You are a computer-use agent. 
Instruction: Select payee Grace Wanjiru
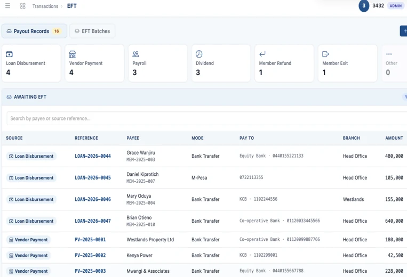coord(141,153)
